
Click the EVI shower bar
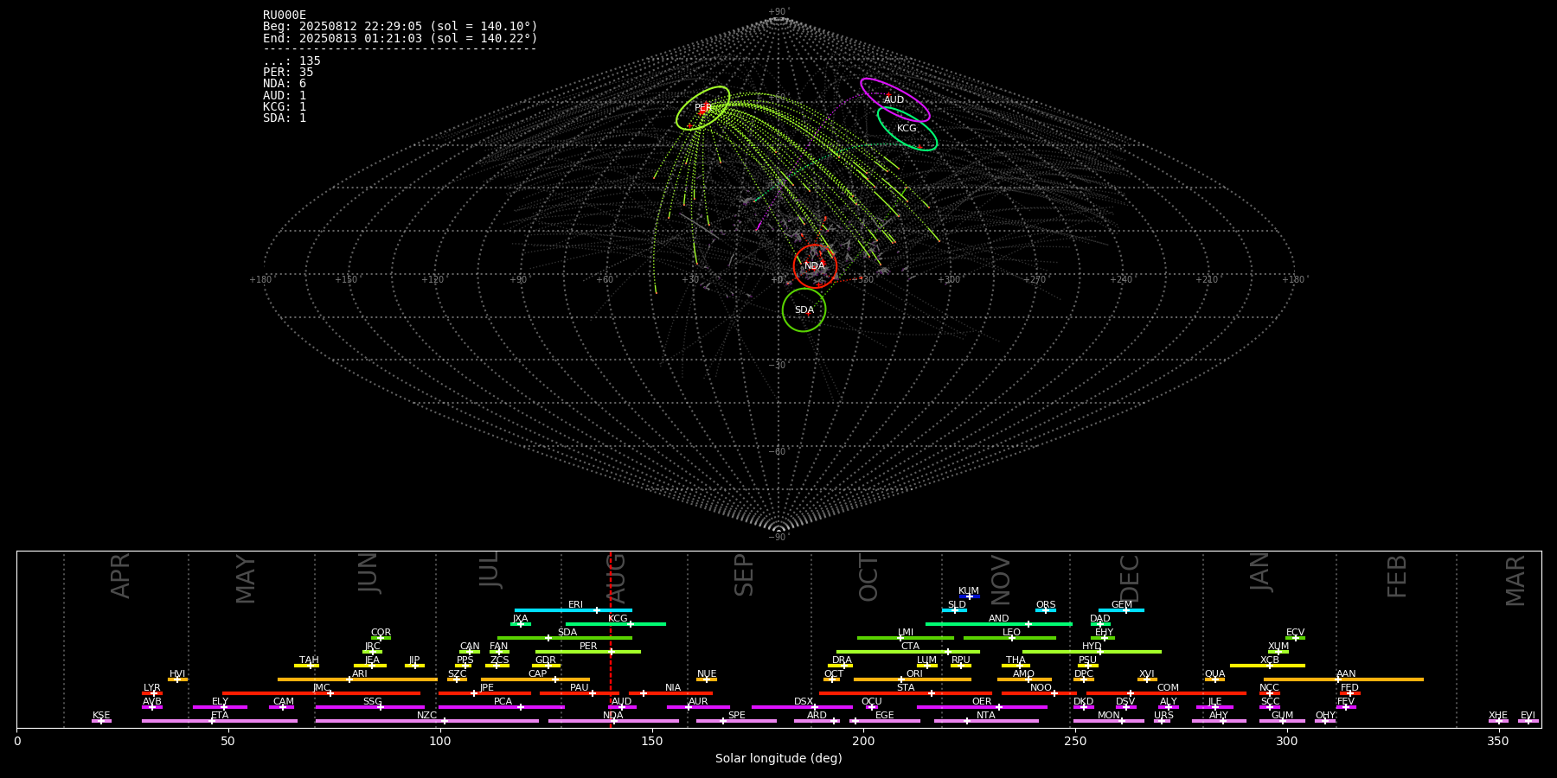tap(1528, 721)
